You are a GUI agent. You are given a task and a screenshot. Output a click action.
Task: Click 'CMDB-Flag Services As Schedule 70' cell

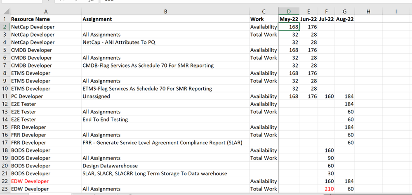[165, 66]
